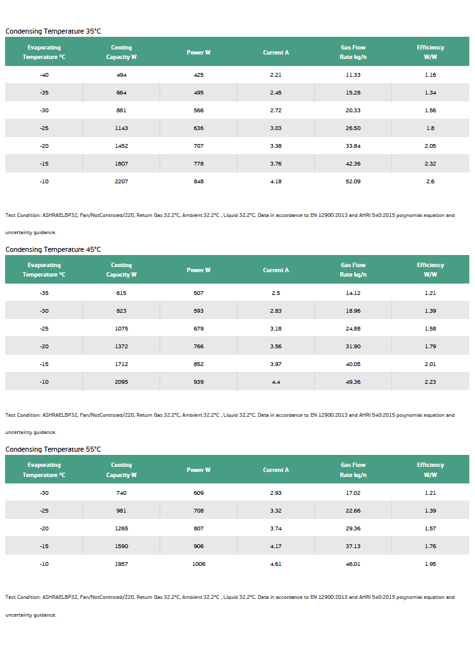This screenshot has height=649, width=475.
Task: Select Cooling Capacity W header in 35°C table
Action: click(121, 52)
